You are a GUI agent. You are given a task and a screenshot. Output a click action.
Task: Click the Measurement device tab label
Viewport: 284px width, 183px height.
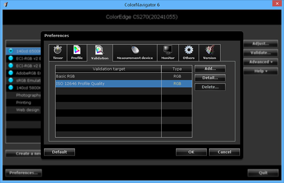coord(135,58)
